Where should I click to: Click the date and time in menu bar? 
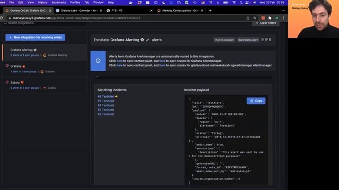tap(272, 3)
